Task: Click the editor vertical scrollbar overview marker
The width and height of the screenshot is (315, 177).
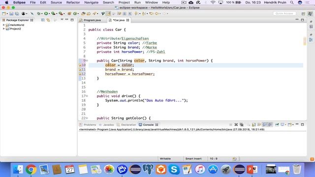Action: coord(305,41)
